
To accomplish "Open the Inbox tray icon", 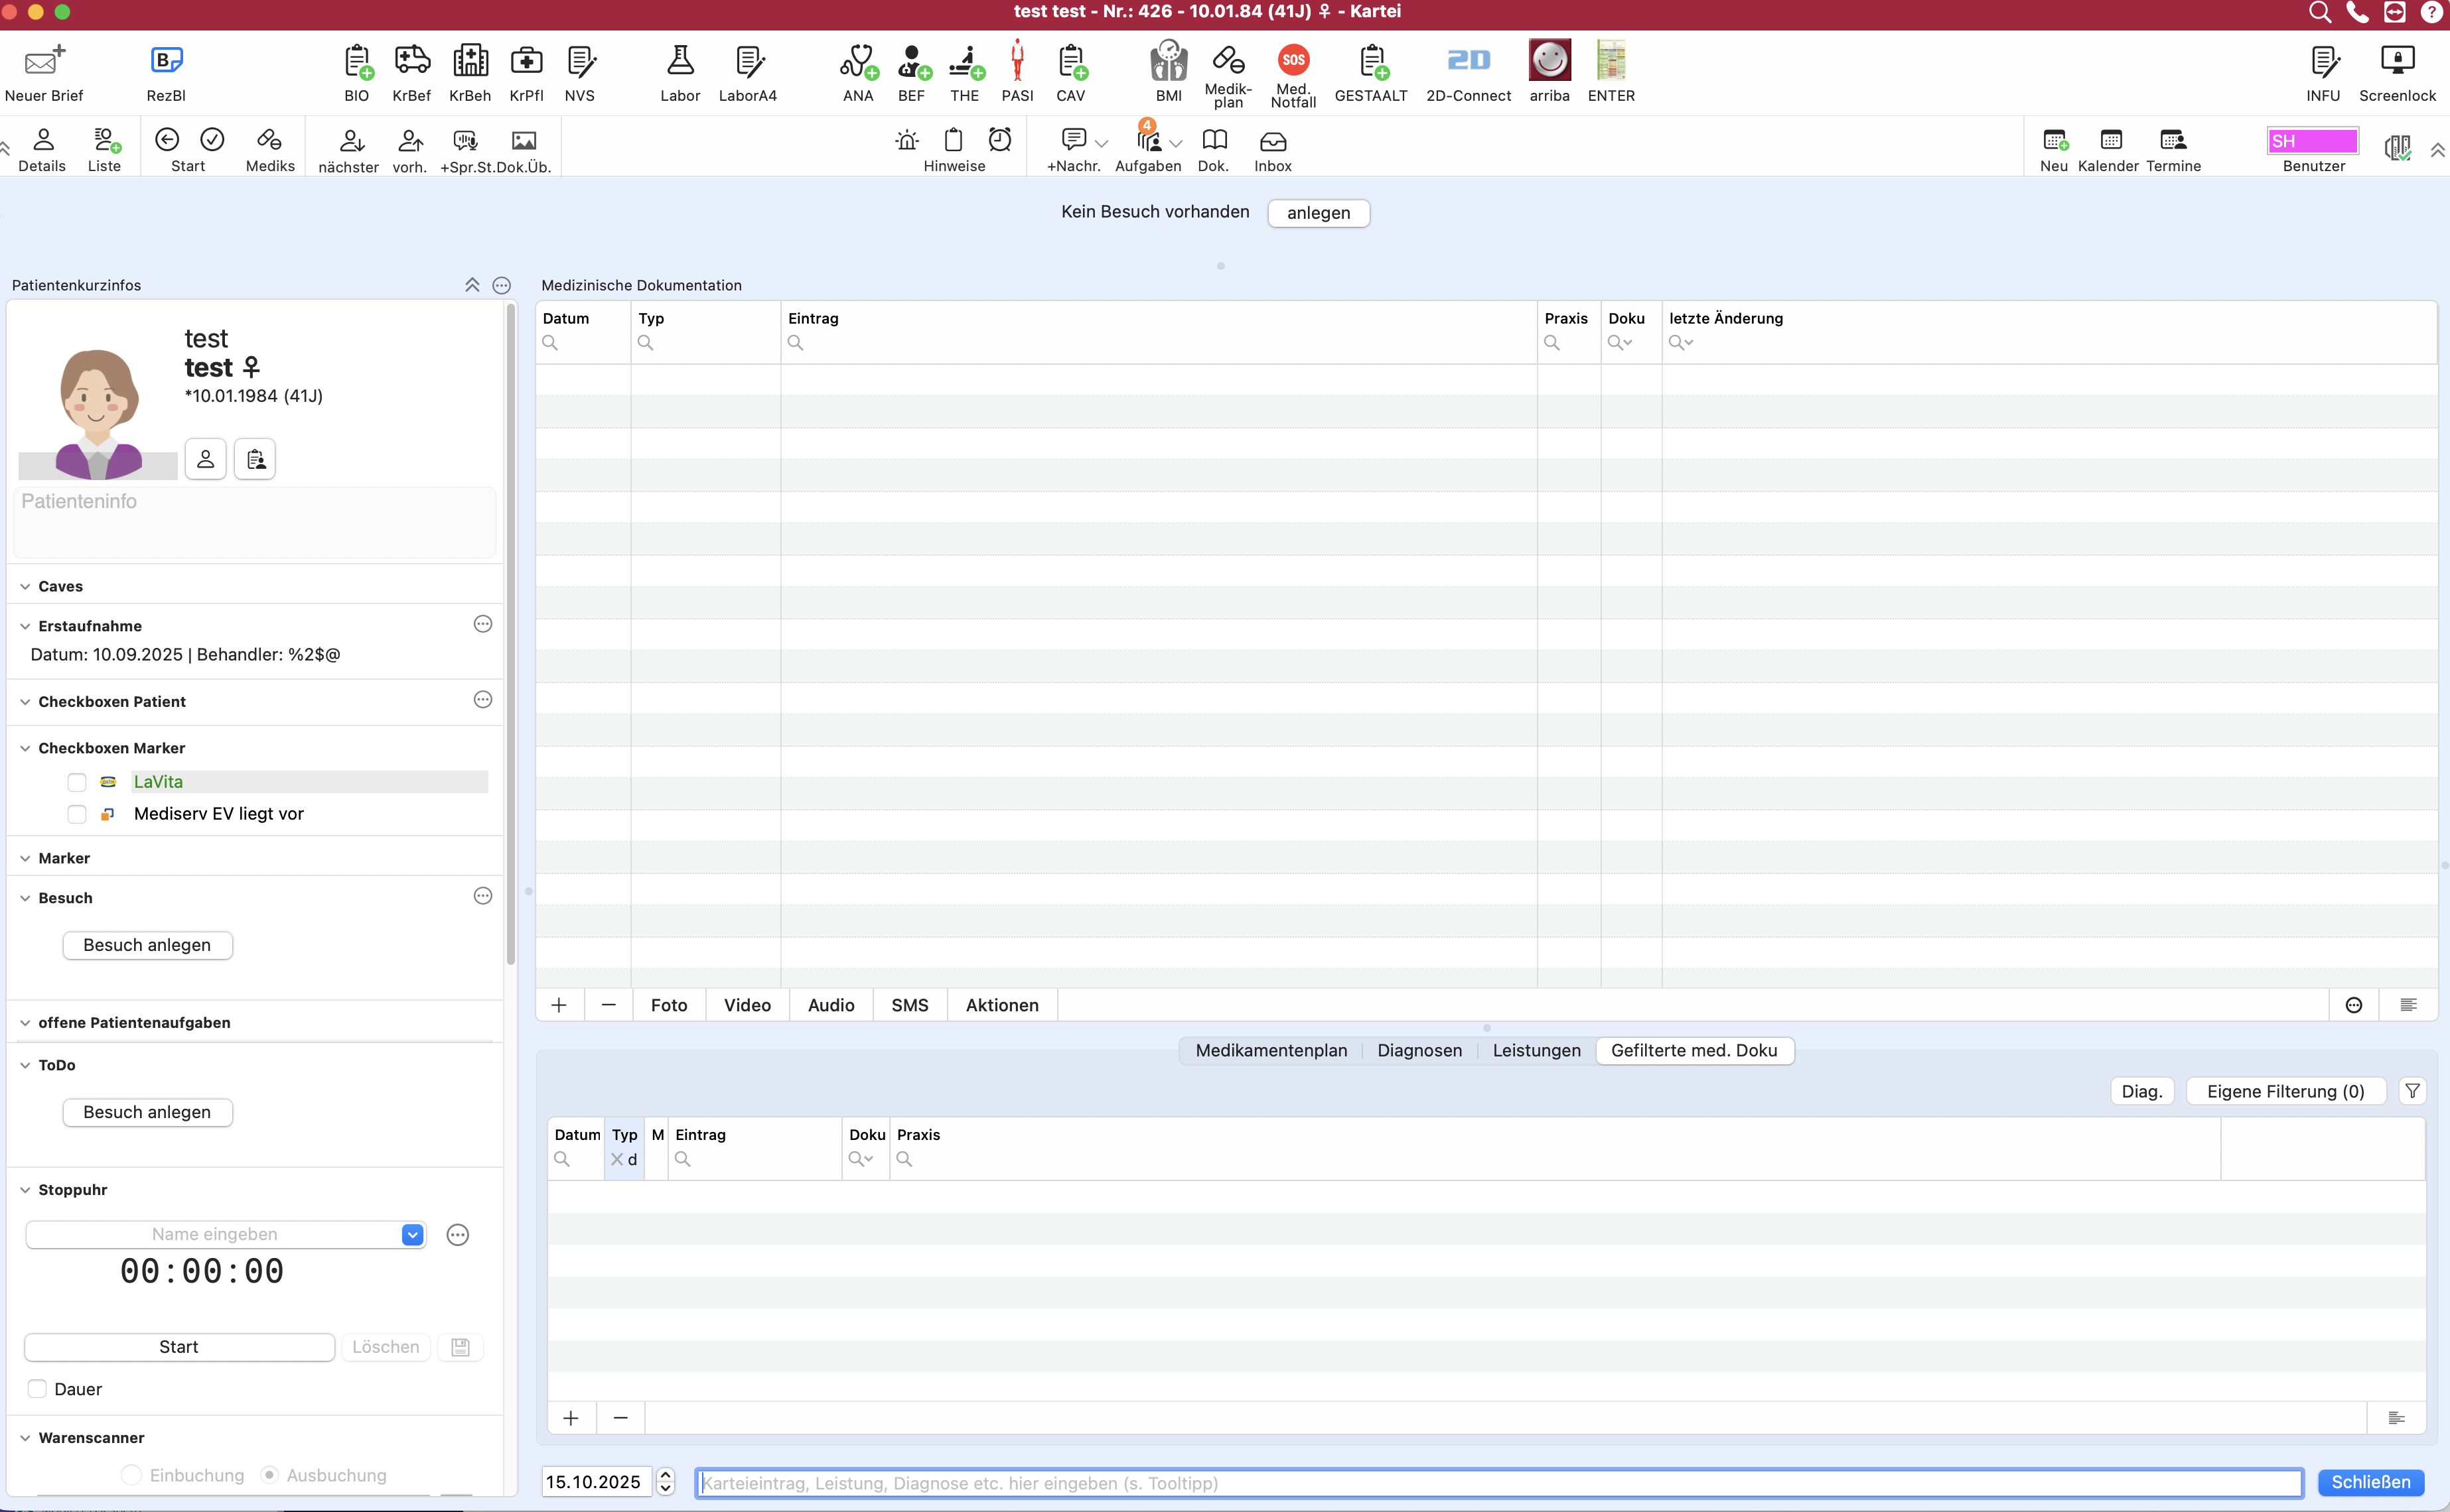I will coord(1273,141).
